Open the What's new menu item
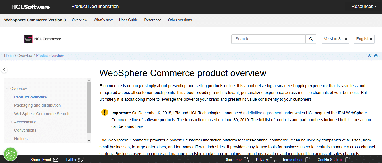Viewport: 382px width, 163px height. [103, 20]
